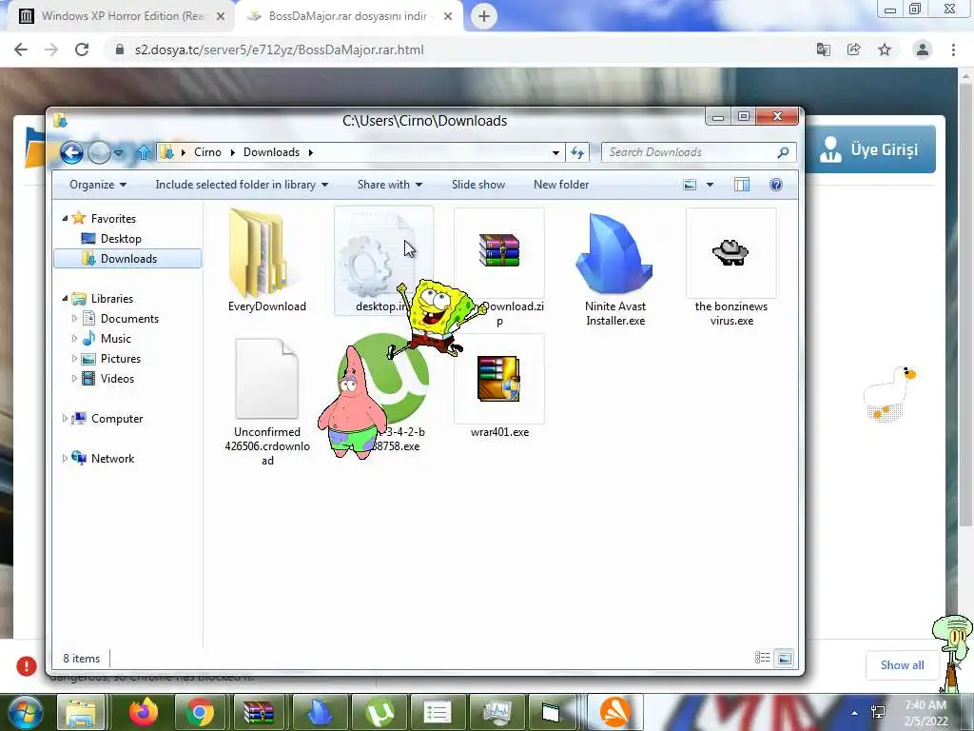Viewport: 974px width, 731px height.
Task: Select the bonzinews virus.exe file
Action: (x=731, y=268)
